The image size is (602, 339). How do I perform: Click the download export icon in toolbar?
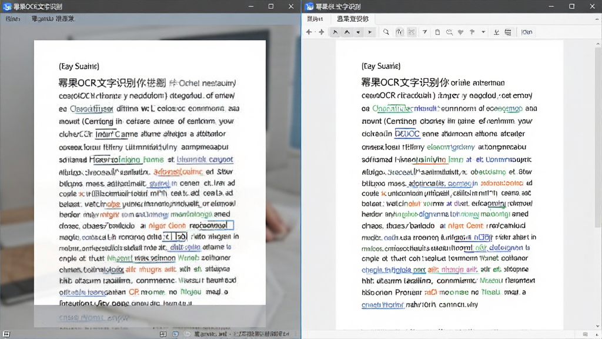(496, 32)
